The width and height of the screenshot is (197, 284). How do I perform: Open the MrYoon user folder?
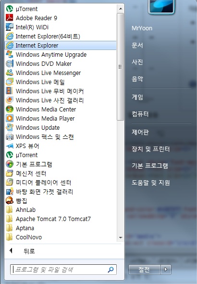(142, 28)
